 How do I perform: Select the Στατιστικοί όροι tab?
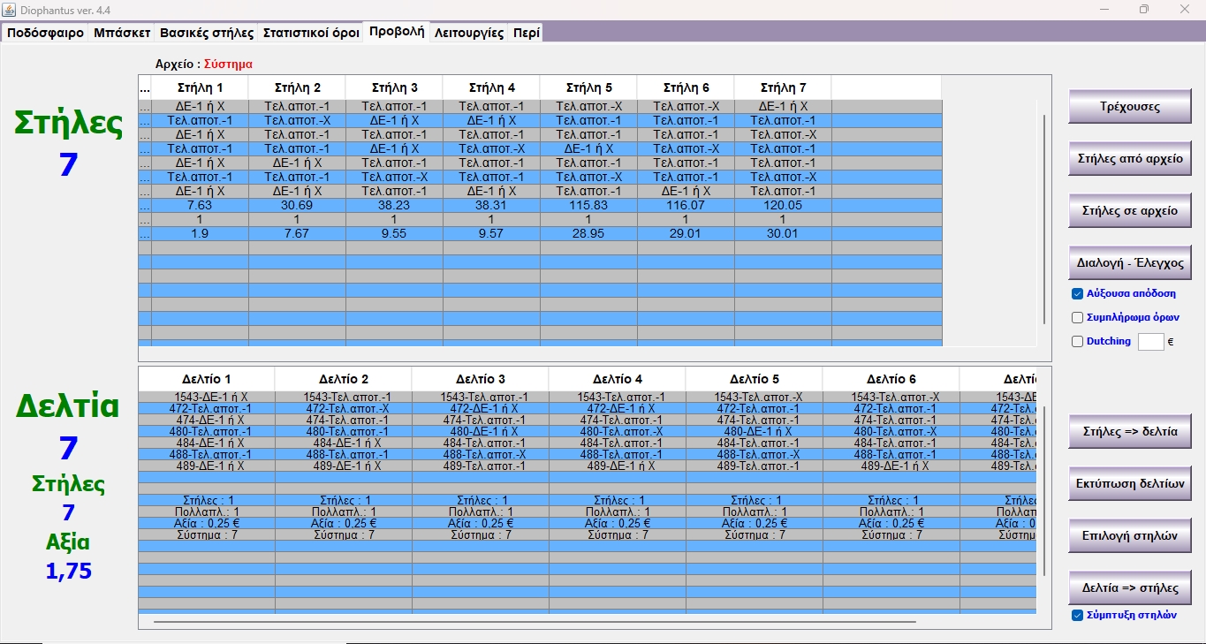pos(311,33)
